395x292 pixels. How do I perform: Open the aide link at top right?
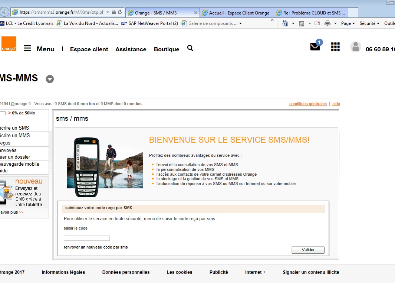[336, 104]
